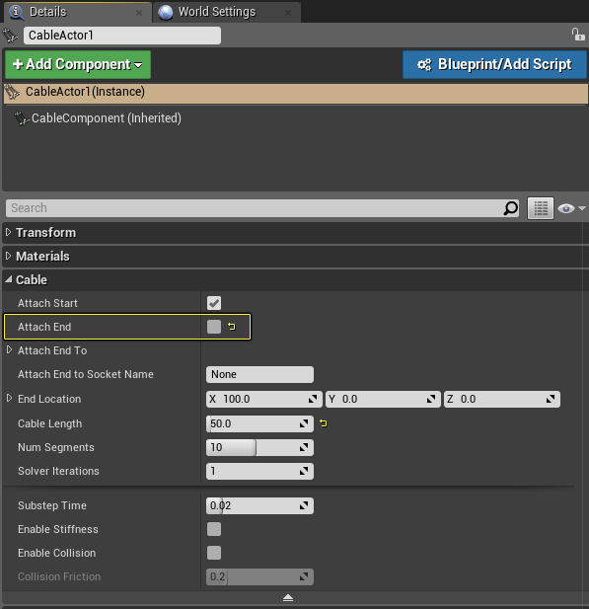Enable the Enable Stiffness checkbox

pos(214,529)
